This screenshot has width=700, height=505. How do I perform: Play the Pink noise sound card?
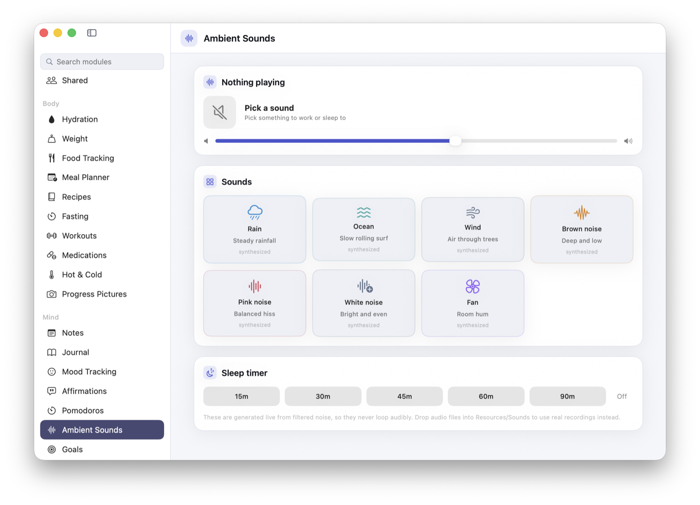[x=255, y=303]
